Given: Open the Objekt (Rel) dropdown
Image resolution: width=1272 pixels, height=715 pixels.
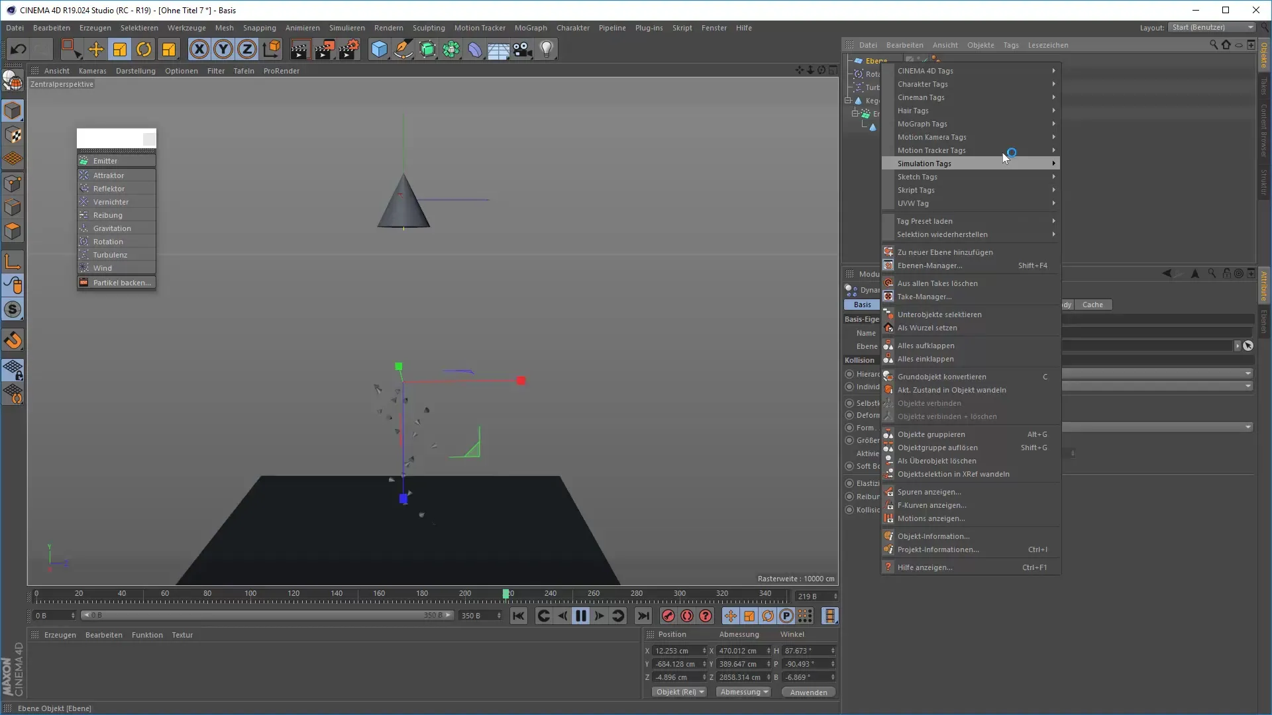Looking at the screenshot, I should pyautogui.click(x=680, y=692).
